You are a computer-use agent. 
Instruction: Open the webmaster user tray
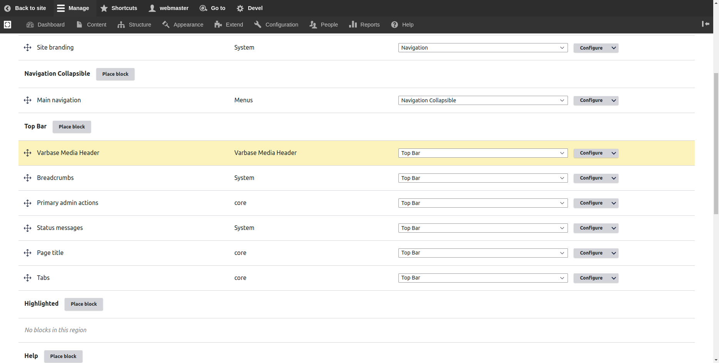pyautogui.click(x=169, y=8)
